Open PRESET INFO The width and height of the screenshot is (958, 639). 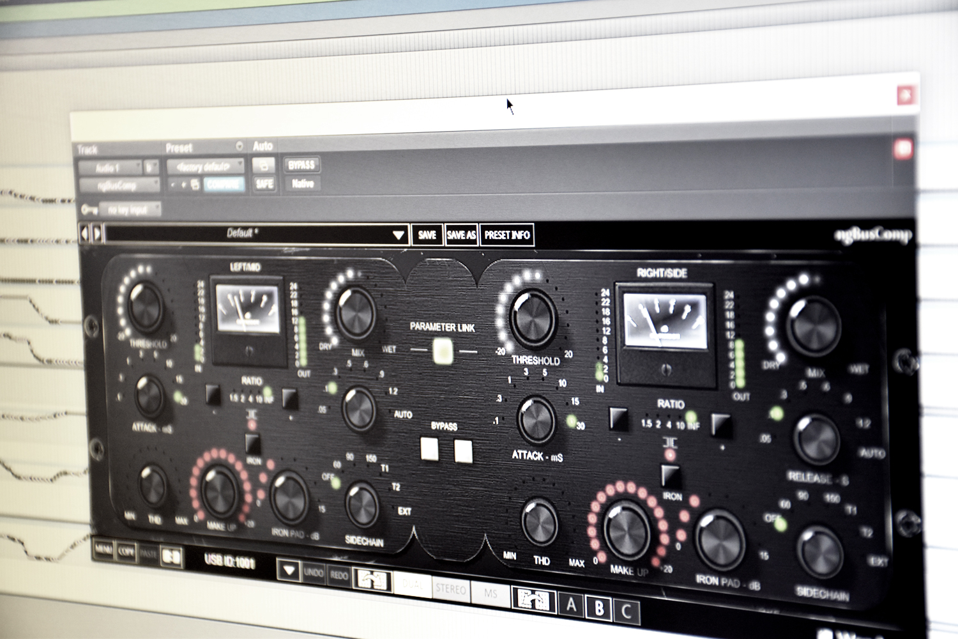507,235
